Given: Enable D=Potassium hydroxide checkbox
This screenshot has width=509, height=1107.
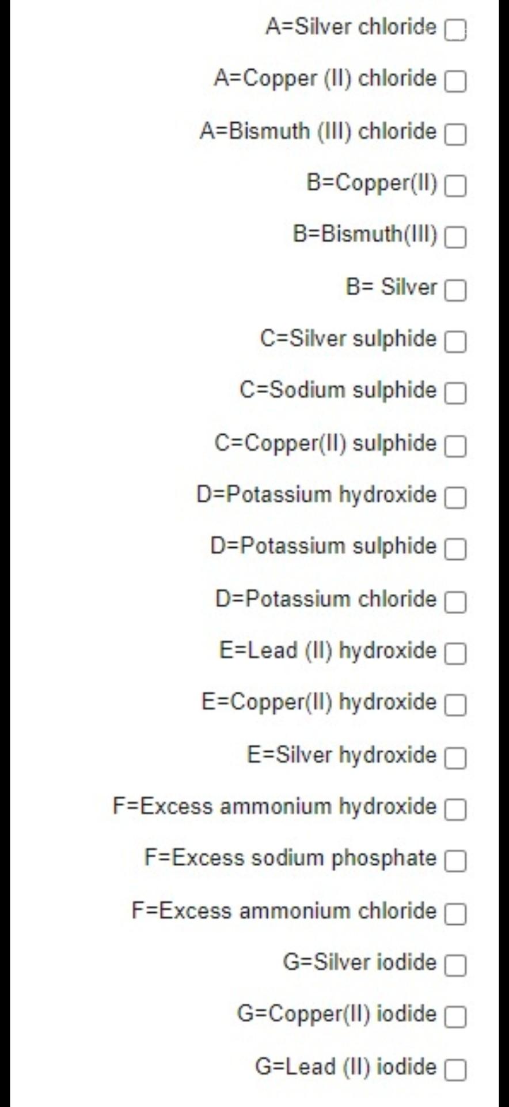Looking at the screenshot, I should tap(455, 498).
